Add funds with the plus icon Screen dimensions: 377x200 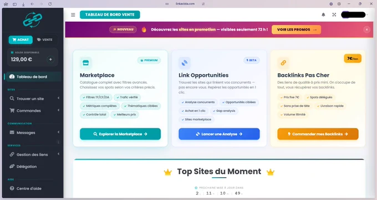(50, 59)
